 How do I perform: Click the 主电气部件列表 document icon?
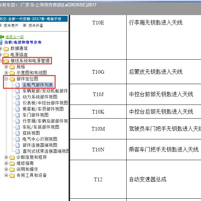(18, 85)
